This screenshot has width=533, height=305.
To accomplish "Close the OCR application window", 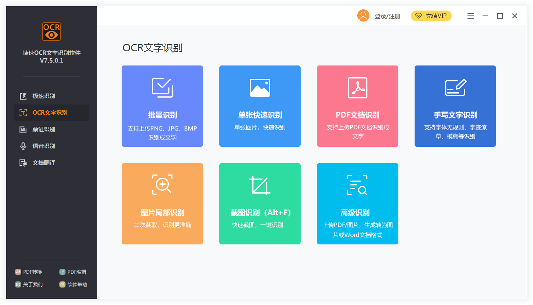I will pos(515,16).
